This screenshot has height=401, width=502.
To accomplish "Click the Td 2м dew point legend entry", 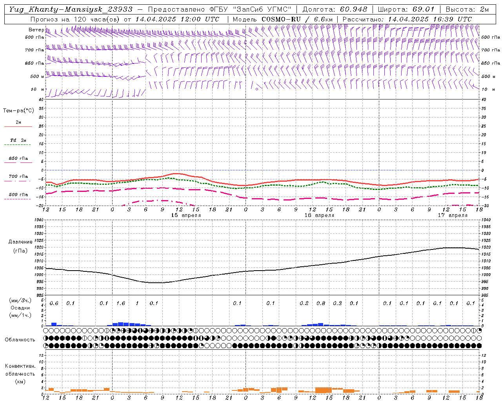I will point(18,140).
